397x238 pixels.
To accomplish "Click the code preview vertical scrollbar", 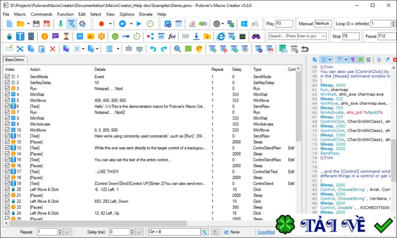I will (394, 160).
